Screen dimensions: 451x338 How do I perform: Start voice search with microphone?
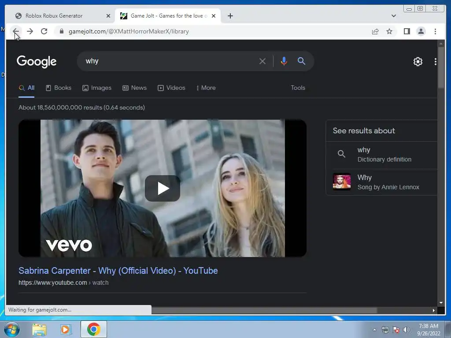coord(284,61)
